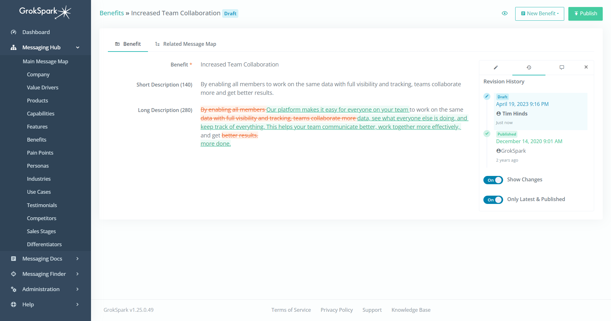Open the Knowledge Base link
This screenshot has height=321, width=611.
411,310
